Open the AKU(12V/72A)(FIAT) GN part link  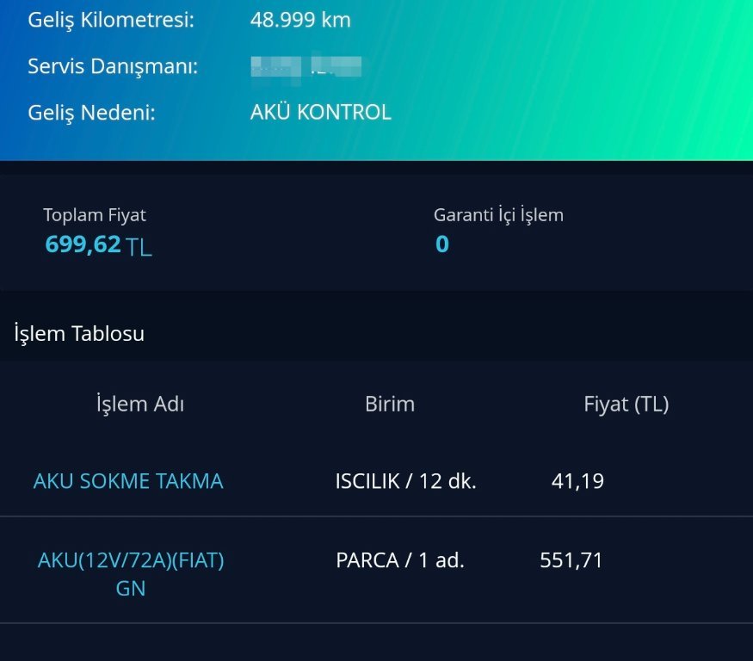pyautogui.click(x=131, y=574)
